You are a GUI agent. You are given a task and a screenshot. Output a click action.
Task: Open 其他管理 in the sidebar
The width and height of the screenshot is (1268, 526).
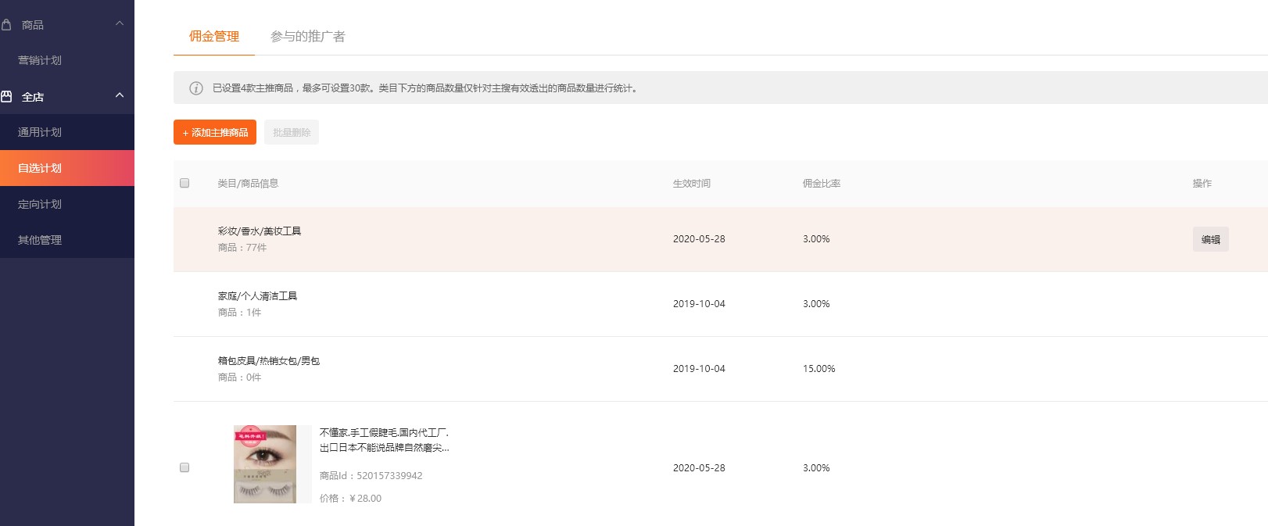(x=40, y=240)
